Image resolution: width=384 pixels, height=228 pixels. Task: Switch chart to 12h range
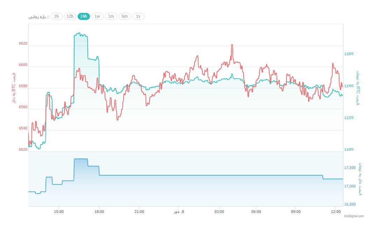click(70, 16)
